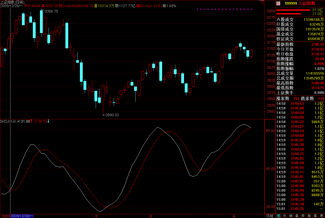The width and height of the screenshot is (325, 218).
Task: Click the row of magenta x markers
Action: click(224, 9)
